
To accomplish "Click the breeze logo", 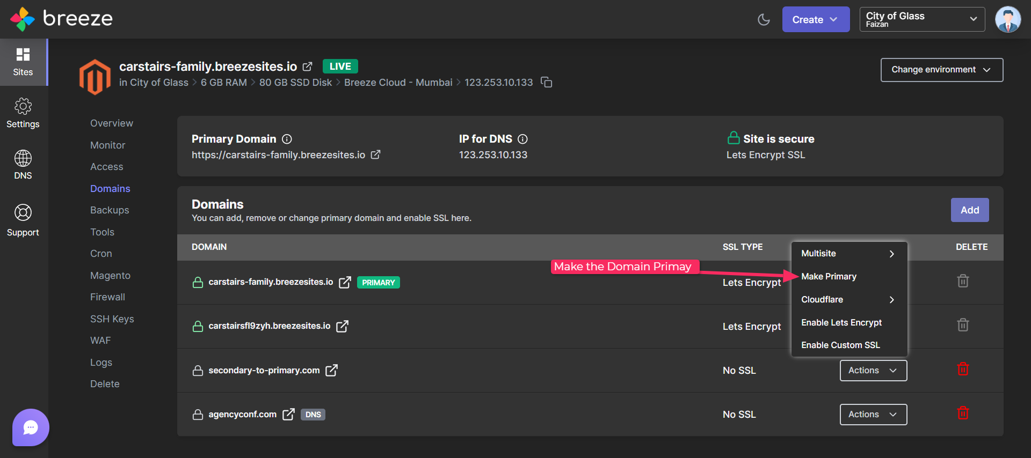I will [61, 19].
